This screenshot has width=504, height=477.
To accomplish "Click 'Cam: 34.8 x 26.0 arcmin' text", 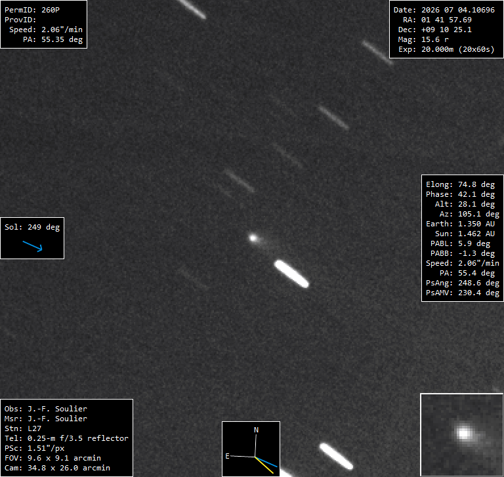I will pyautogui.click(x=57, y=468).
